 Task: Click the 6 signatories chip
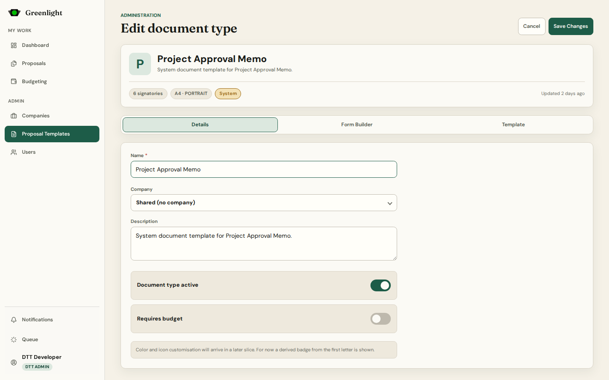click(148, 94)
